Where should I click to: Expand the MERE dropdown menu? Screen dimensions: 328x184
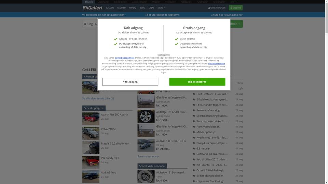pos(161,8)
